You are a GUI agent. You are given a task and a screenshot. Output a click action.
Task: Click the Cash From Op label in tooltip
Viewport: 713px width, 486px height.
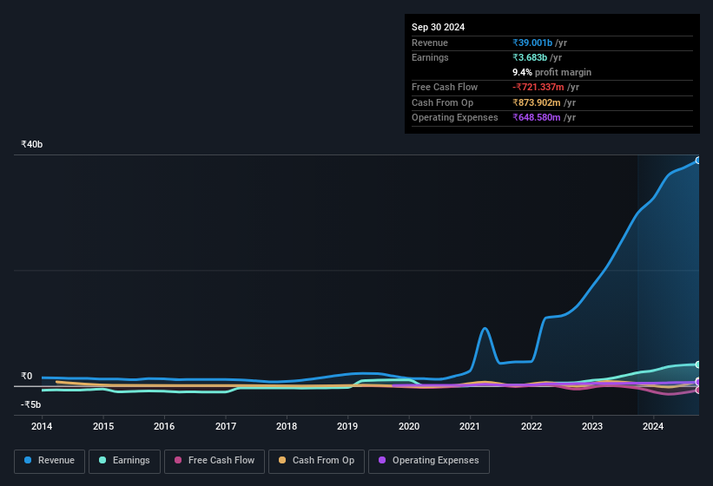pos(442,102)
